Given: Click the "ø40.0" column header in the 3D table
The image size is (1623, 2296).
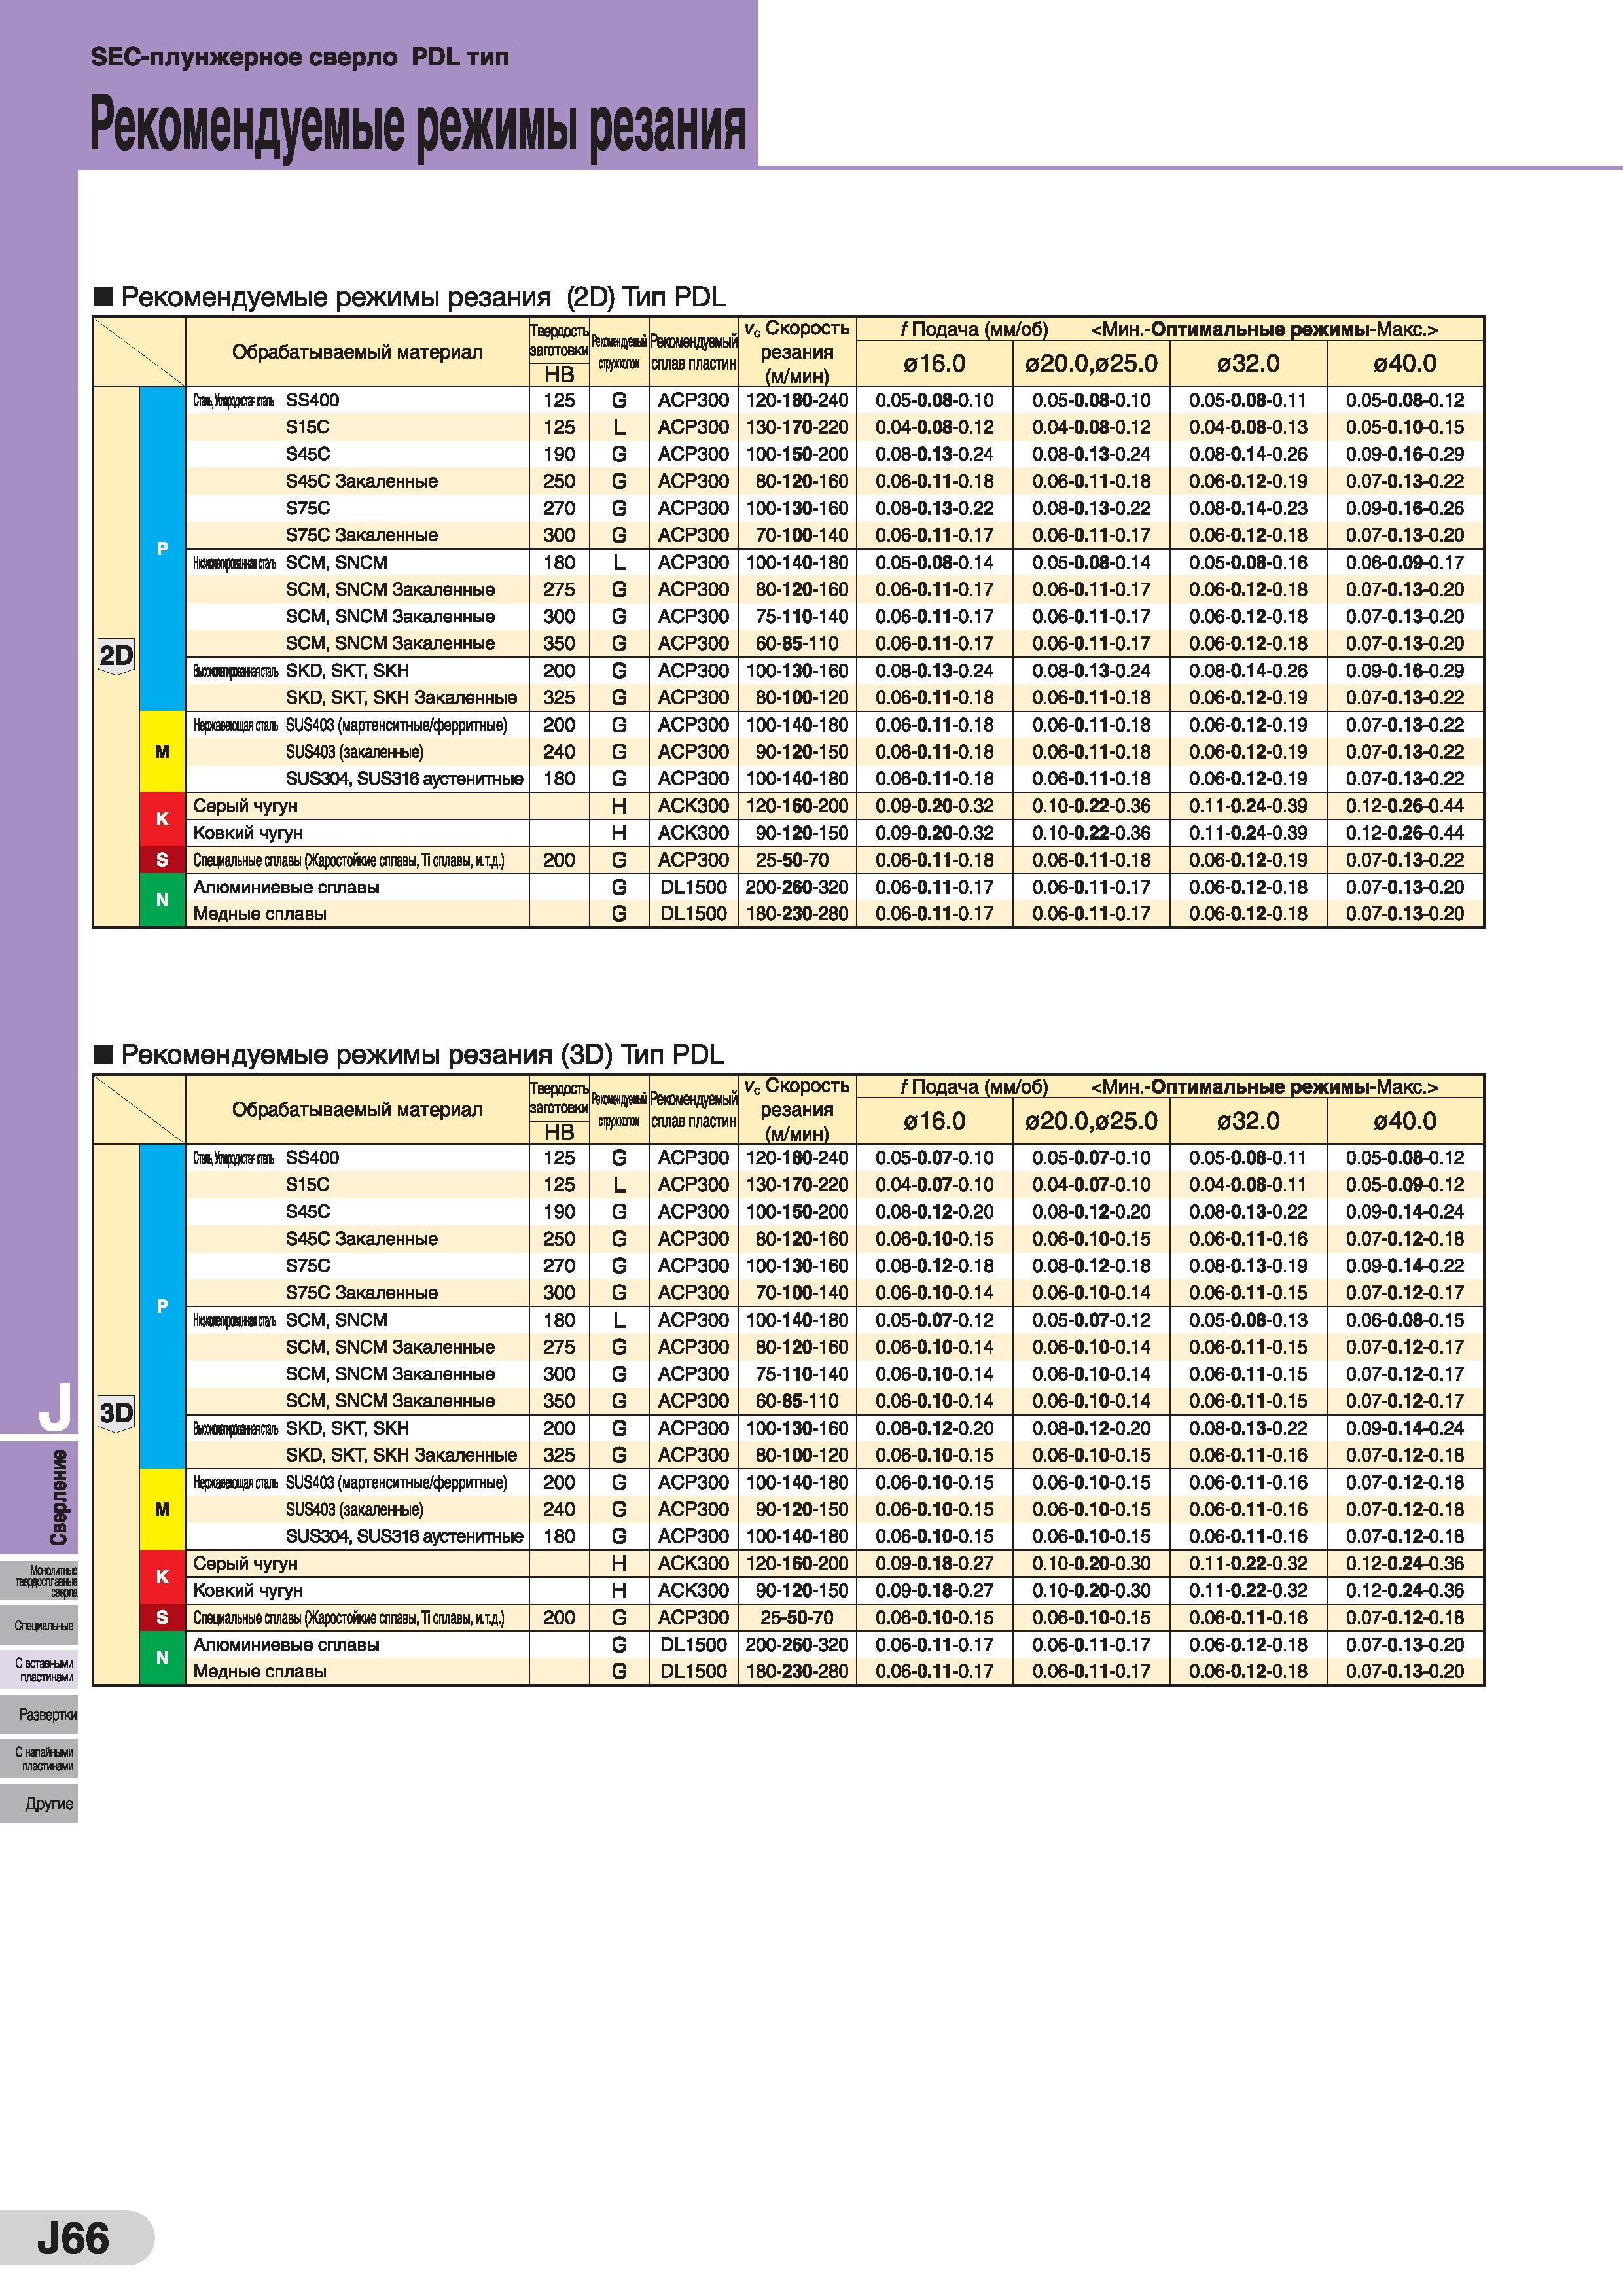Looking at the screenshot, I should click(x=1405, y=1121).
